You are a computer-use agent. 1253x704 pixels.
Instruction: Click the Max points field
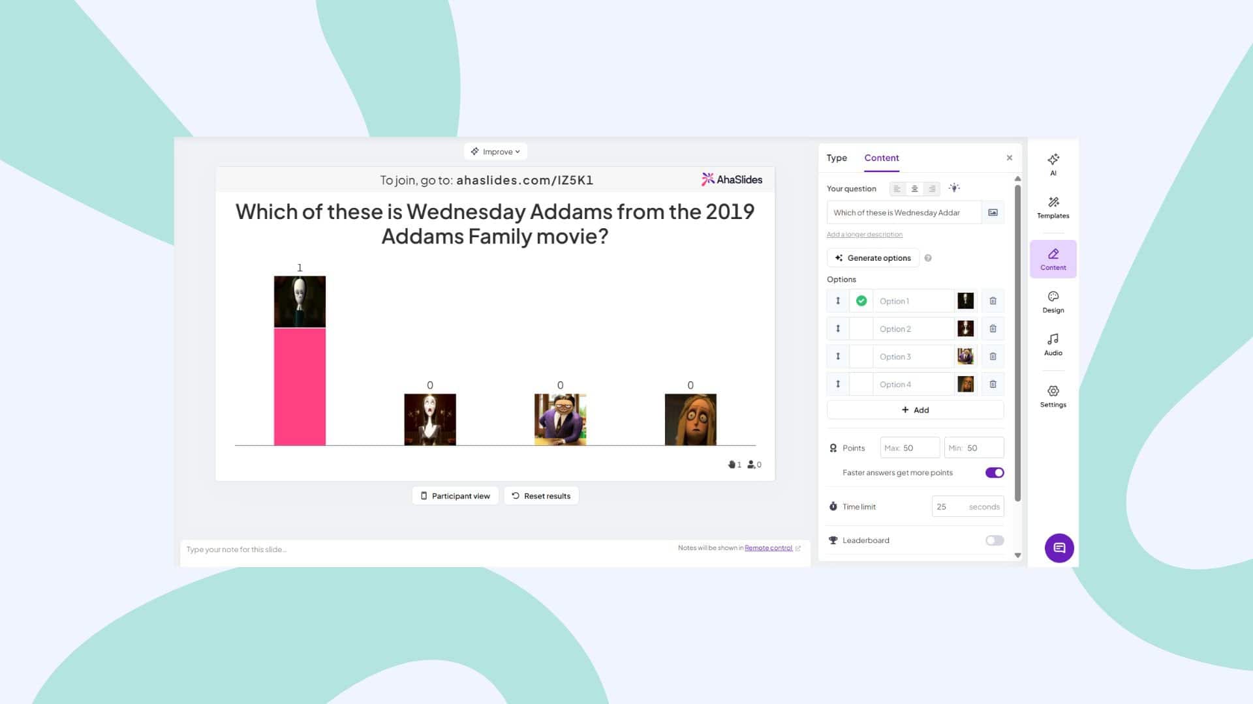(x=910, y=448)
